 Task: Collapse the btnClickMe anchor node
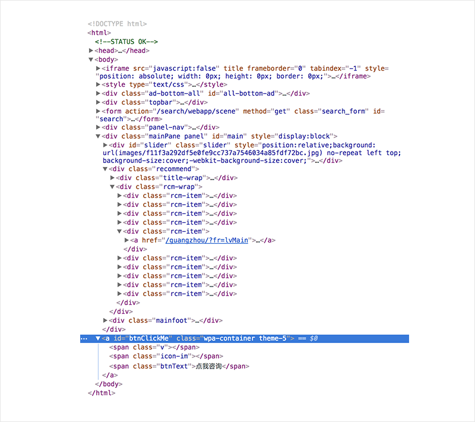[x=98, y=338]
